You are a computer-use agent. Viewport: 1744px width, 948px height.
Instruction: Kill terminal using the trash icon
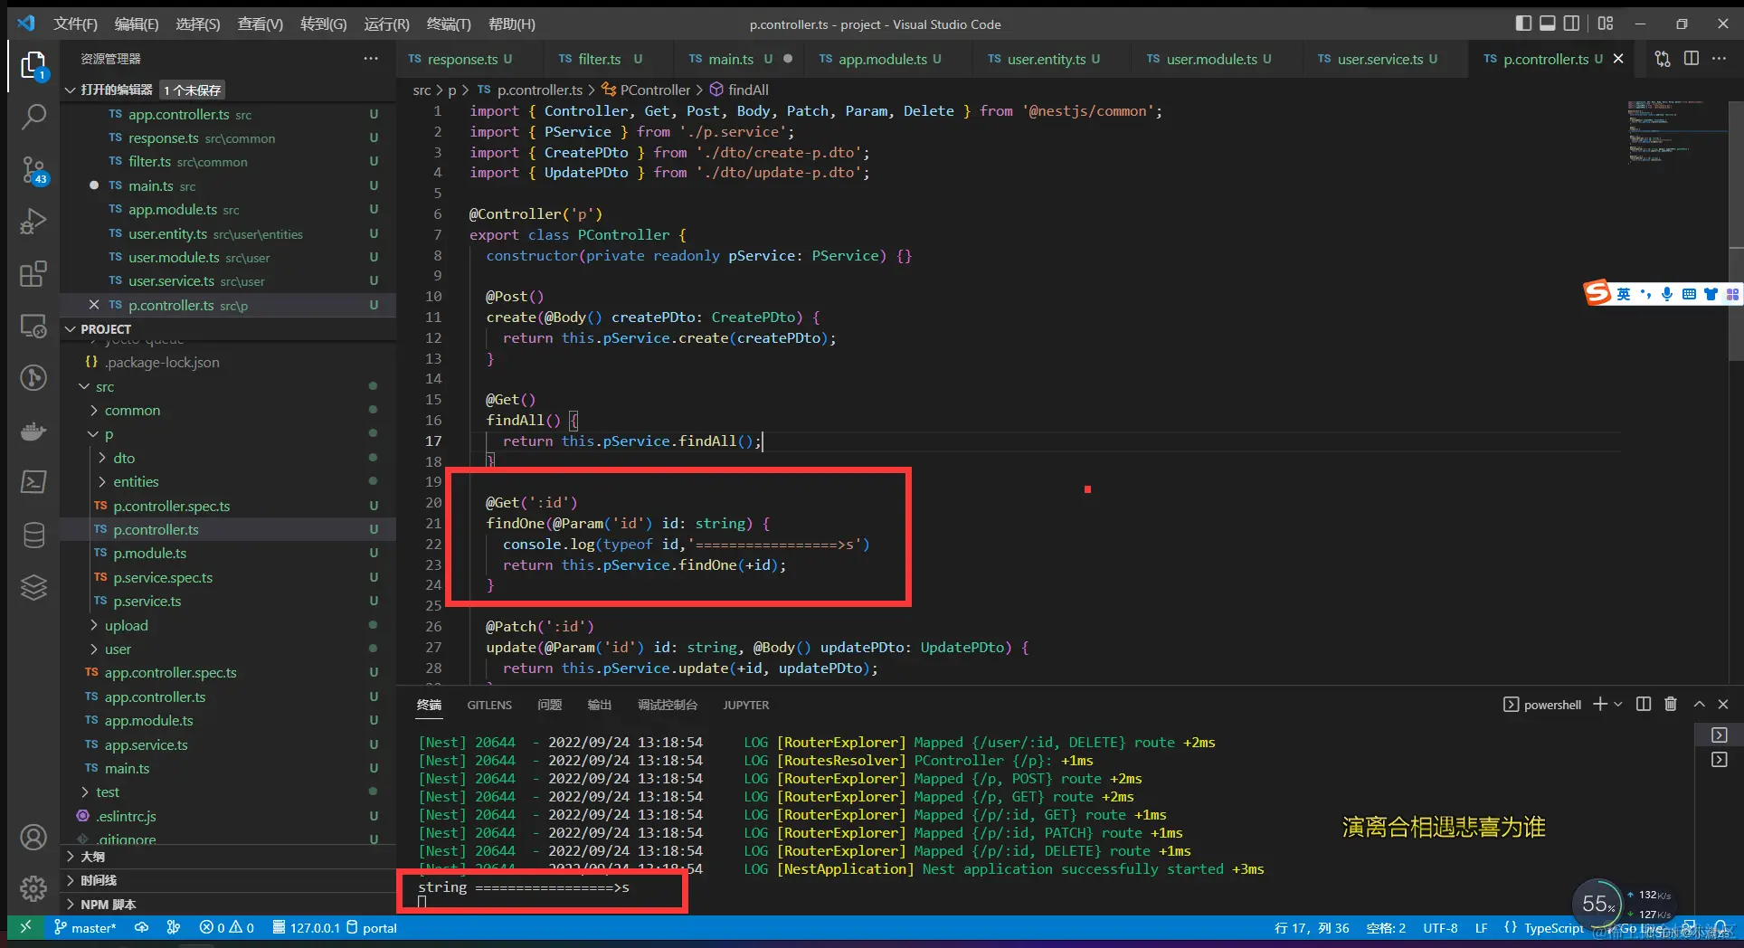coord(1671,705)
